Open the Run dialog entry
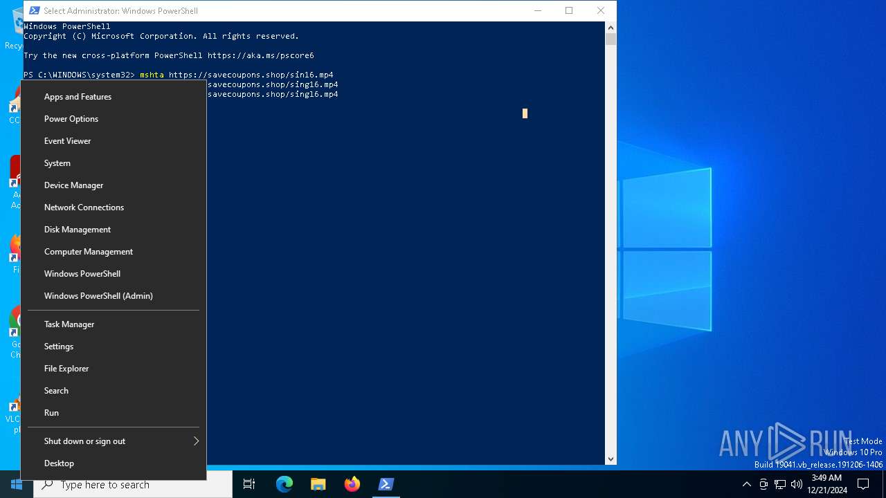The height and width of the screenshot is (498, 886). coord(114,413)
